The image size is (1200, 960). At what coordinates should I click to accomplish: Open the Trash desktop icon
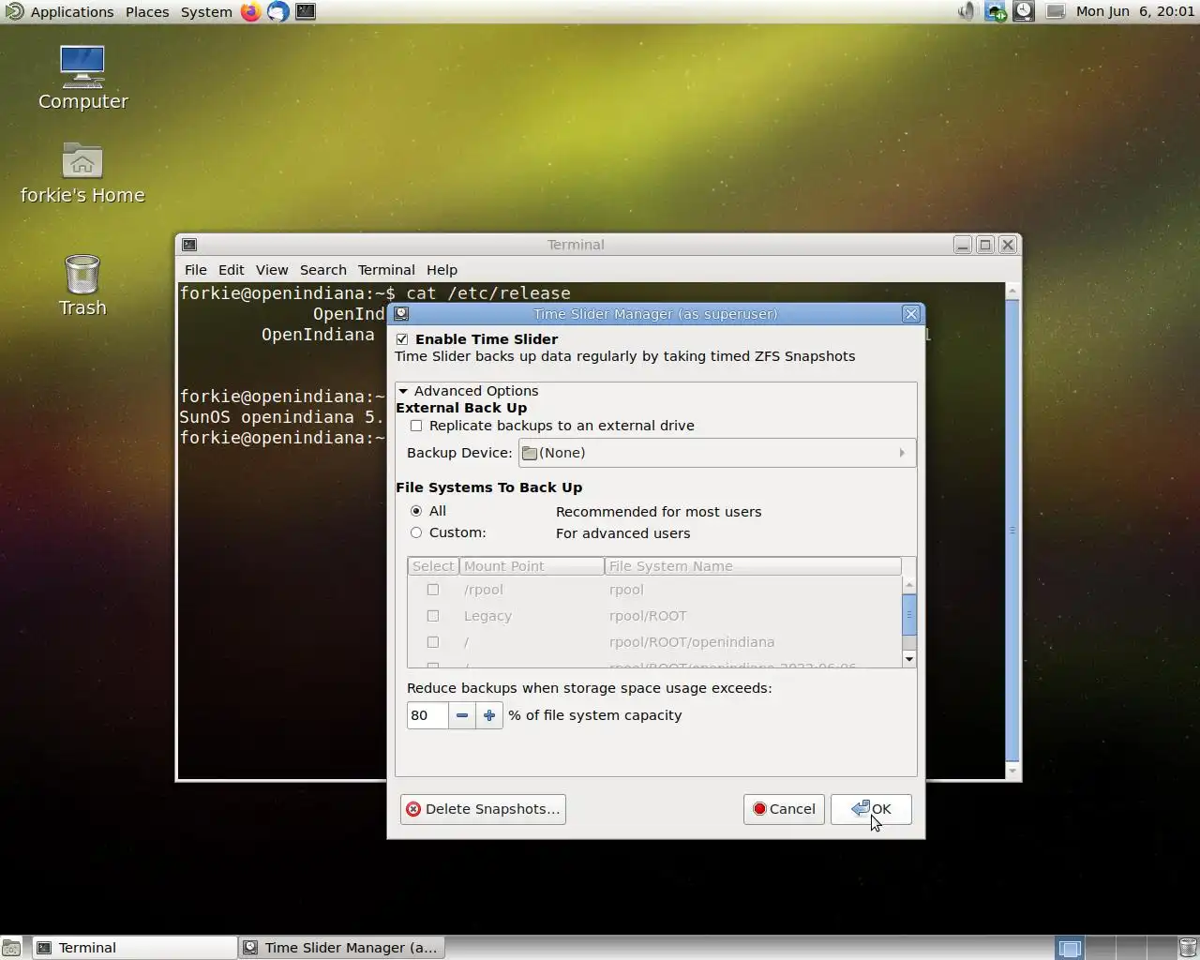click(82, 286)
